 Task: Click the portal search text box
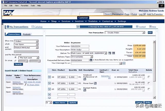coord(92,14)
